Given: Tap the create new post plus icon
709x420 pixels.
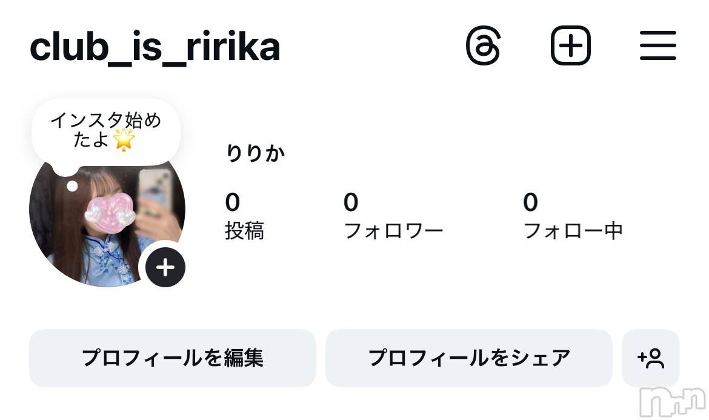Looking at the screenshot, I should point(570,46).
